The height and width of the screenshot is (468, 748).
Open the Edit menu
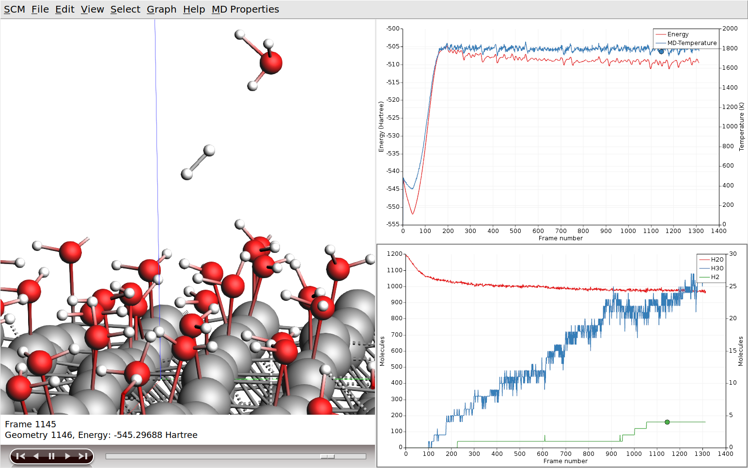[64, 9]
